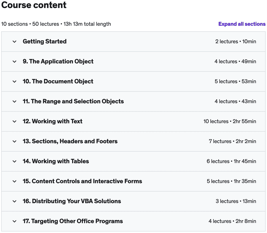Click 16. Distributing Your VBA Solutions title
The width and height of the screenshot is (267, 233).
72,201
